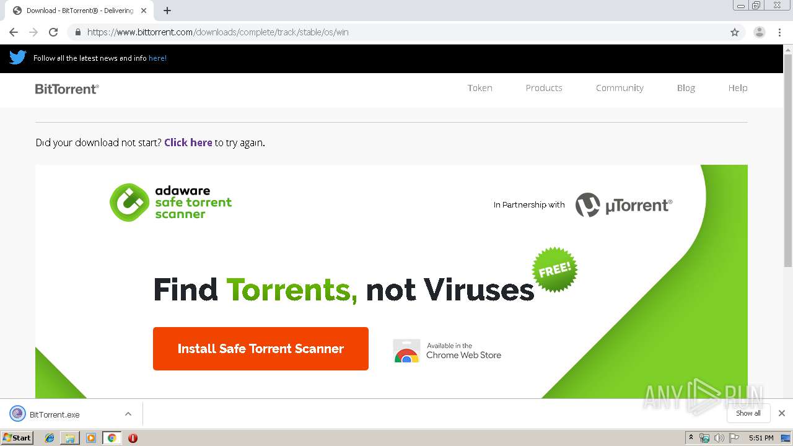This screenshot has width=793, height=446.
Task: Close the downloads bar
Action: pos(782,413)
